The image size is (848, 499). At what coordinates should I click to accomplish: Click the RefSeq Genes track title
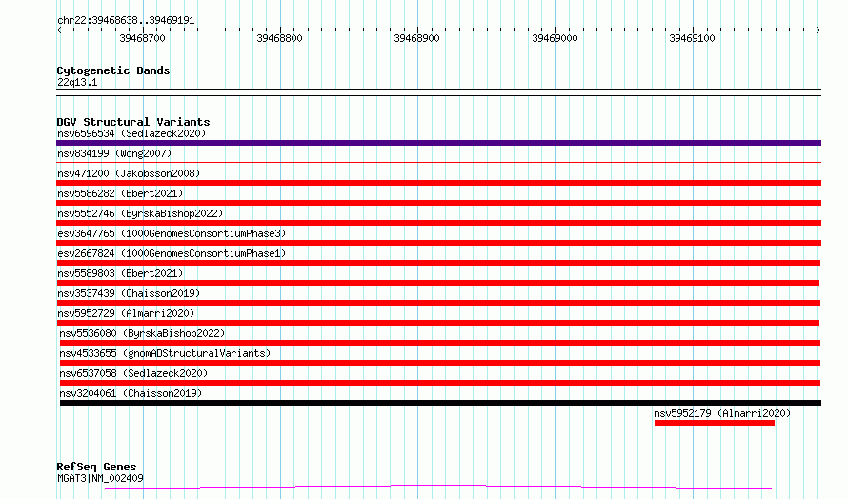coord(96,467)
